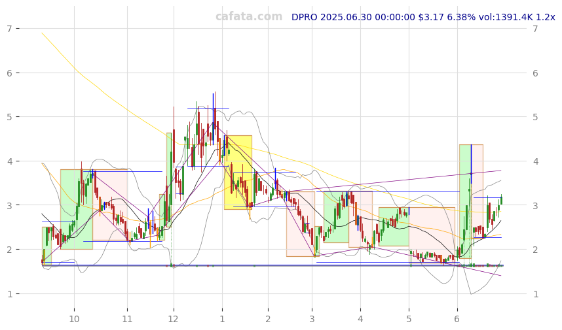
Task: Click the left y-axis price label 1
Action: (x=9, y=294)
